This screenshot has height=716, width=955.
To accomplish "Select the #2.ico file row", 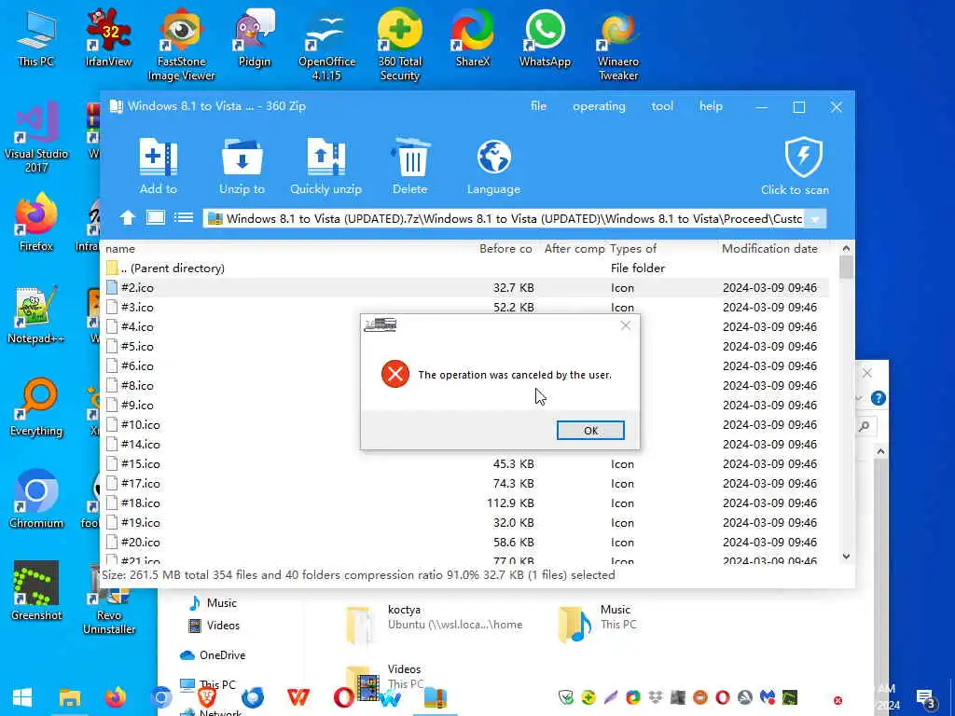I will point(466,287).
